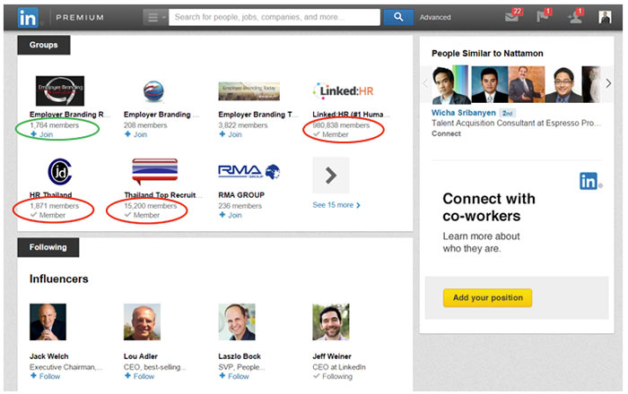Image resolution: width=628 pixels, height=394 pixels.
Task: Click the LinkedIn logo in the ad panel
Action: coord(590,182)
